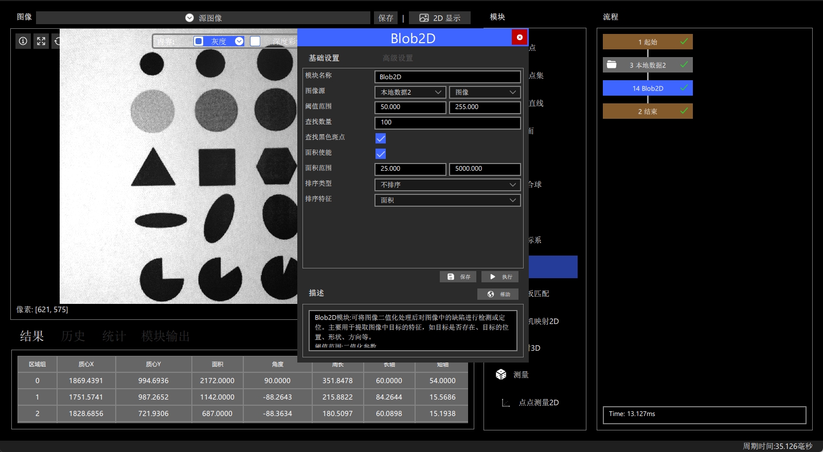Click the 执行 button
Viewport: 823px width, 452px height.
point(500,277)
